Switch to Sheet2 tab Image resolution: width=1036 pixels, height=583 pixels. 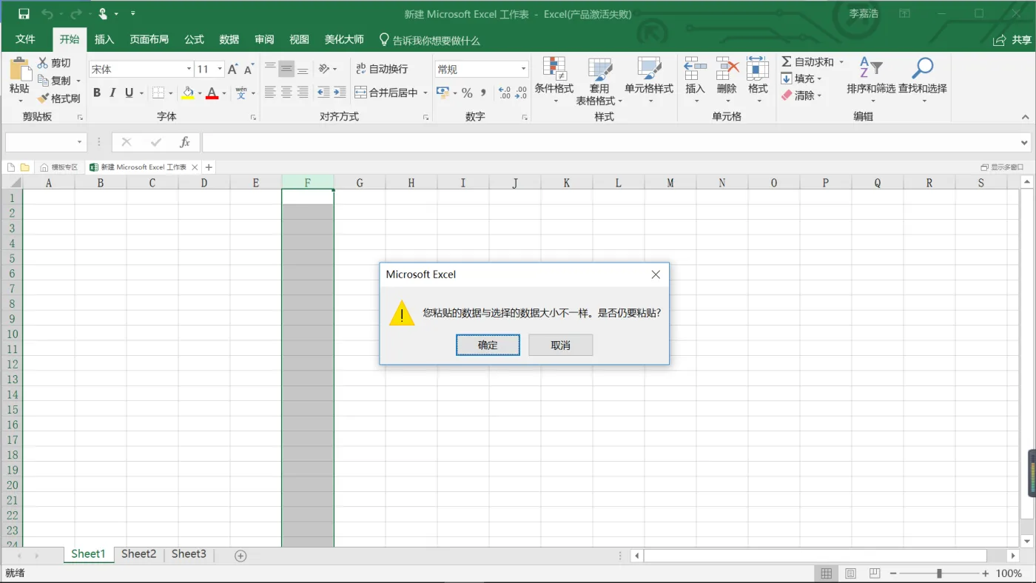coord(139,554)
